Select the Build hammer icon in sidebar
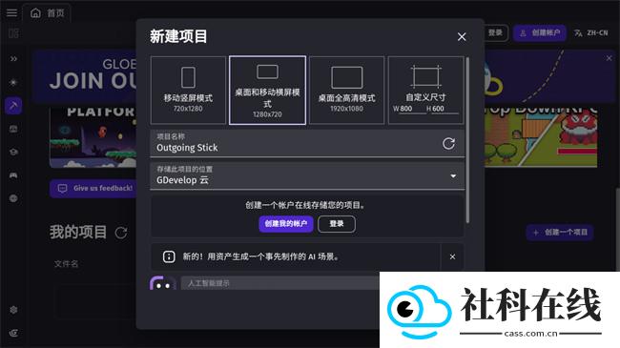The width and height of the screenshot is (620, 348). (13, 106)
